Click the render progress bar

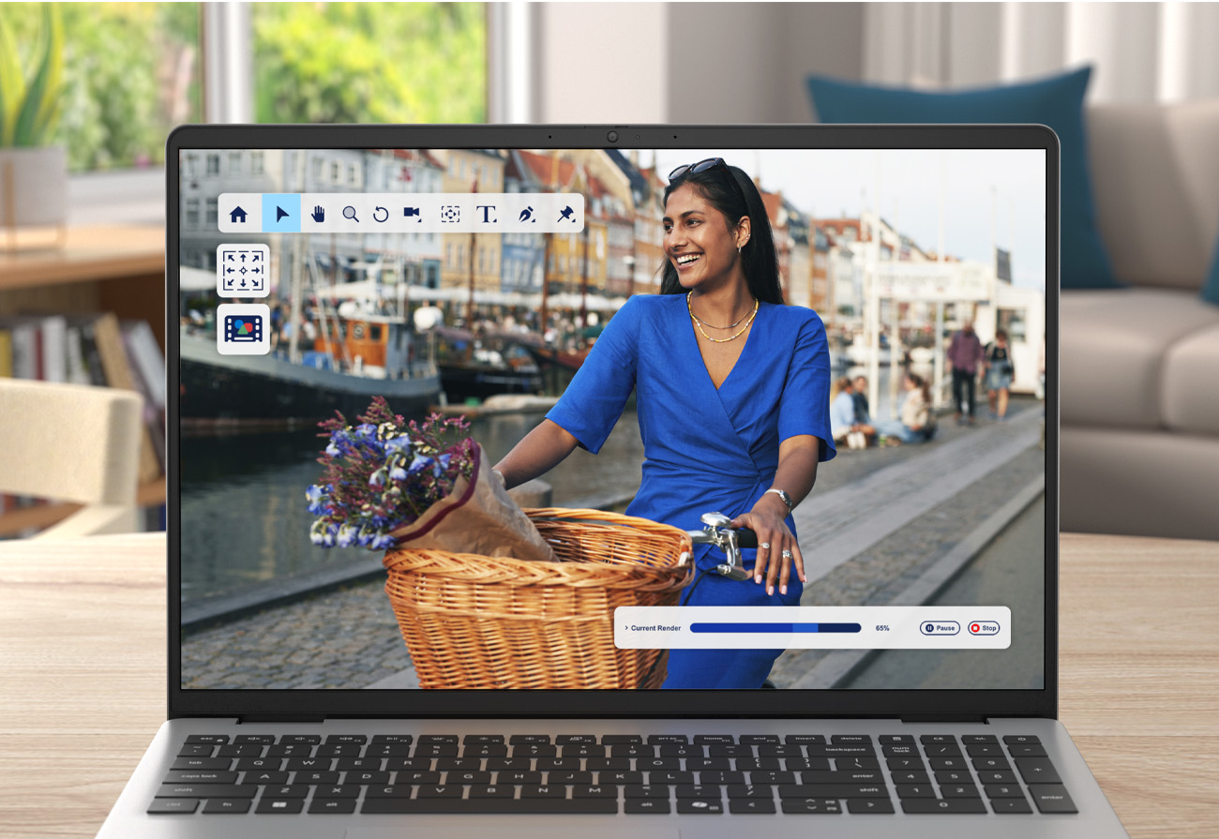775,628
